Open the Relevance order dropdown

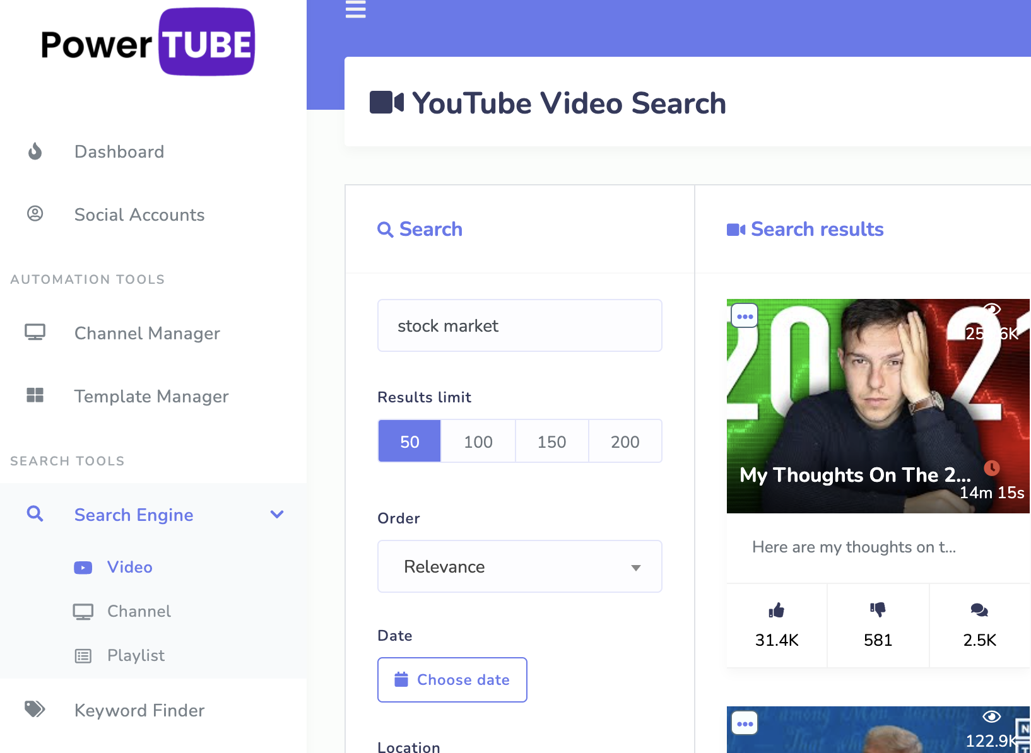pos(520,566)
